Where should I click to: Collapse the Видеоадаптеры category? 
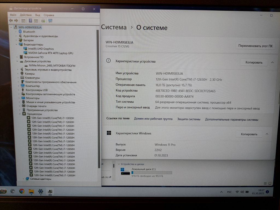[17, 44]
